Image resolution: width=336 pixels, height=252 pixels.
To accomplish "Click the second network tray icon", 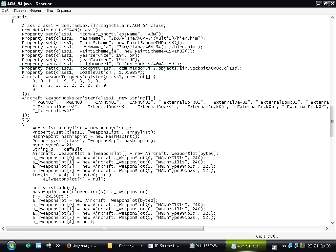I will point(296,246).
